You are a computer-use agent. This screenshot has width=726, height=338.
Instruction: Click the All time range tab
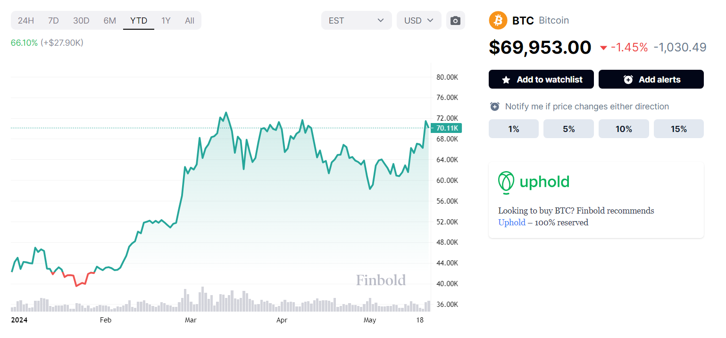[190, 21]
